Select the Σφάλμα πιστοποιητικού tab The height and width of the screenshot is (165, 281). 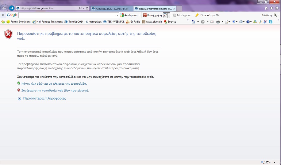[x=153, y=9]
